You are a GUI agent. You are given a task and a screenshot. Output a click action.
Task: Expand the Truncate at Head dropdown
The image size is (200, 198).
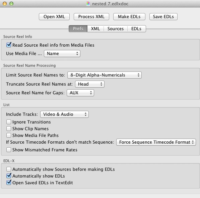(90, 84)
